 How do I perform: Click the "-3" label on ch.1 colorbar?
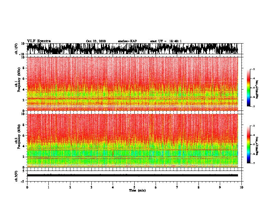click(253, 69)
